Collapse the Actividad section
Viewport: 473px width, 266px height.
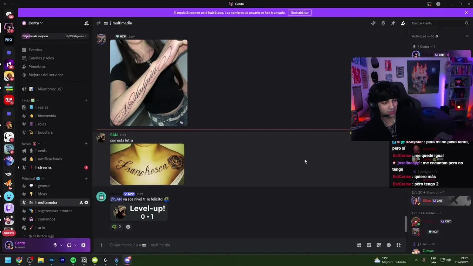467,36
